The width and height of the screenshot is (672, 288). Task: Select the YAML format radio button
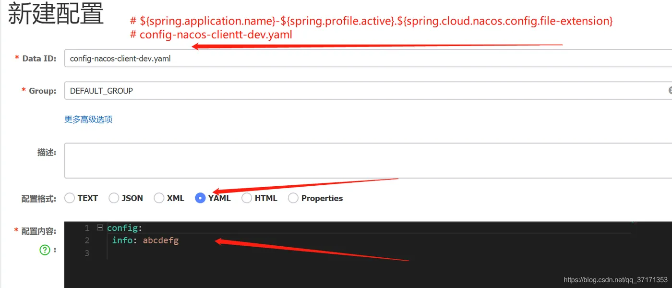200,198
